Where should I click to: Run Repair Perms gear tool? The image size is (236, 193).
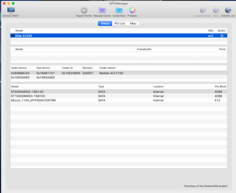point(84,11)
